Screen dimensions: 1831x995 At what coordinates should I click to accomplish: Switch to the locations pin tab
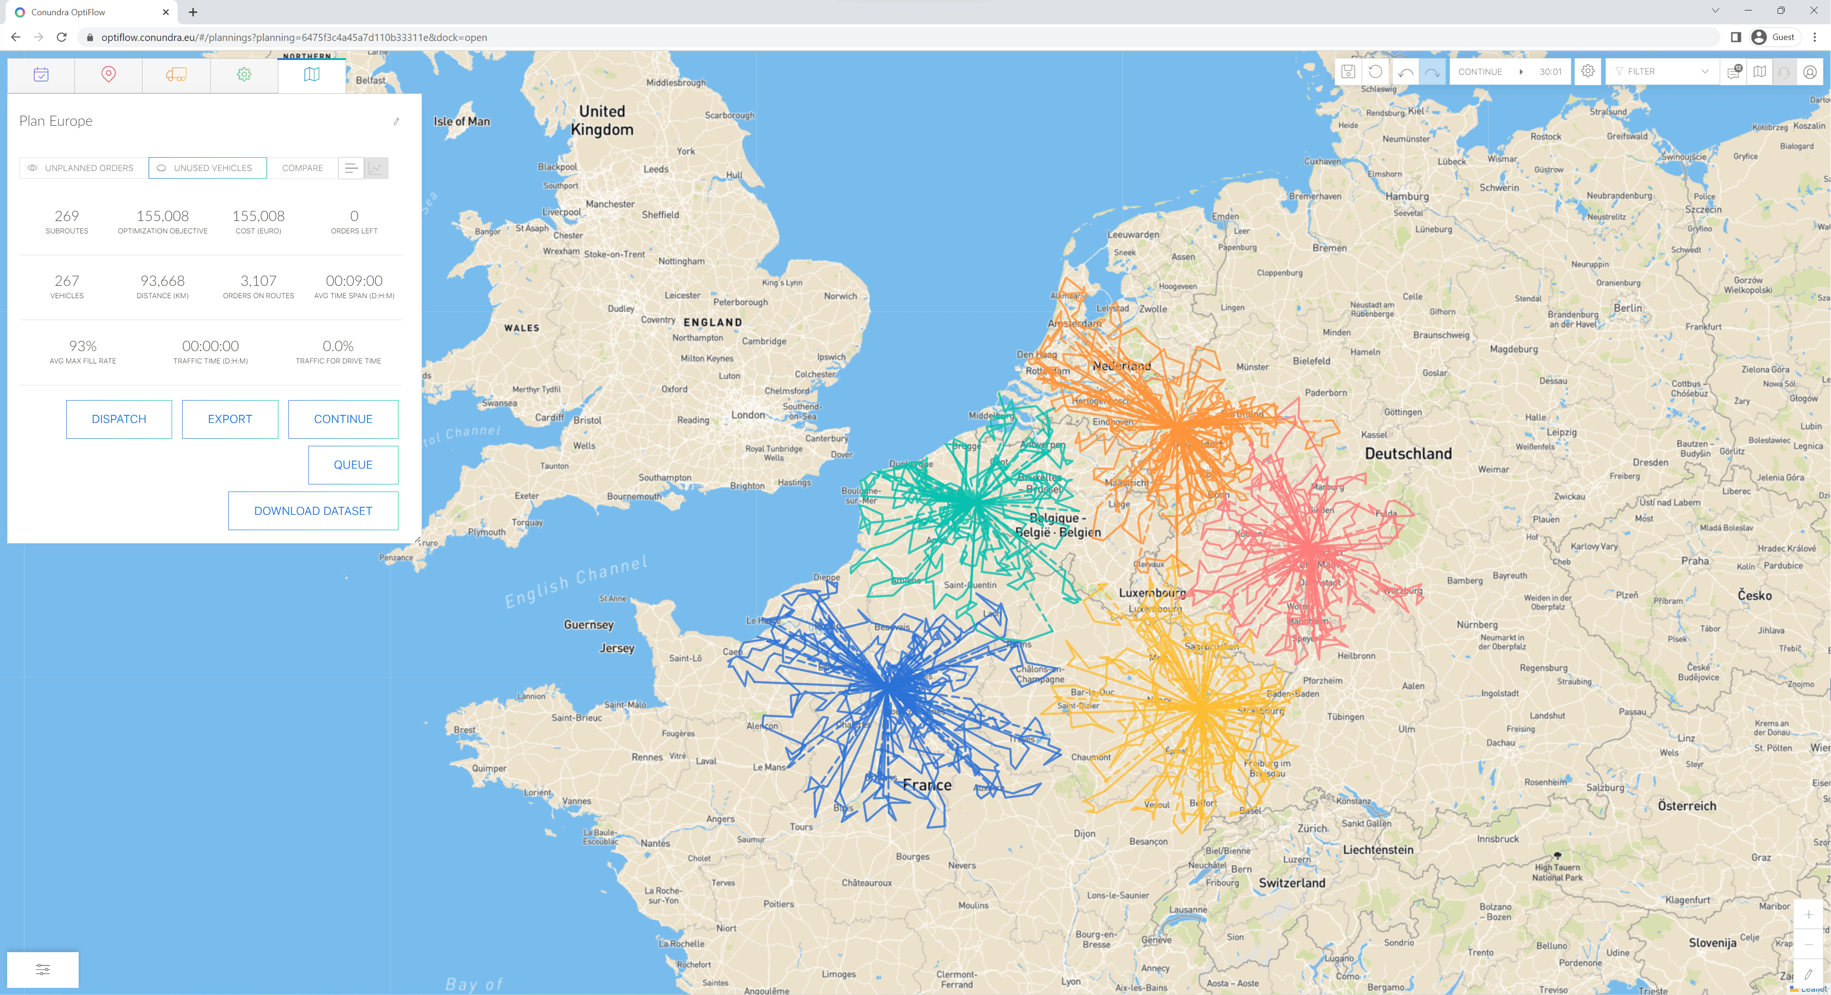pos(108,75)
